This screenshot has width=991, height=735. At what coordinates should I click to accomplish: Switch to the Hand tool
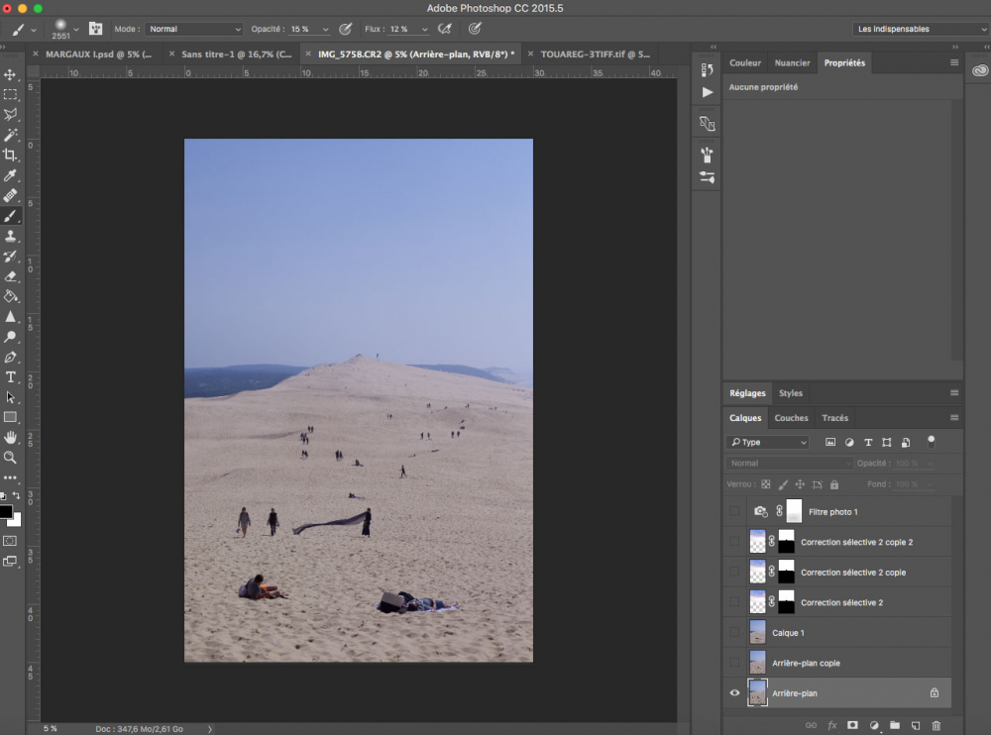click(x=11, y=437)
